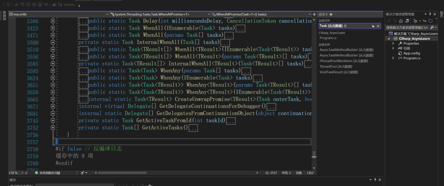Click the two-way swap arrows toolbar icon
This screenshot has height=186, width=444.
click(46, 4)
